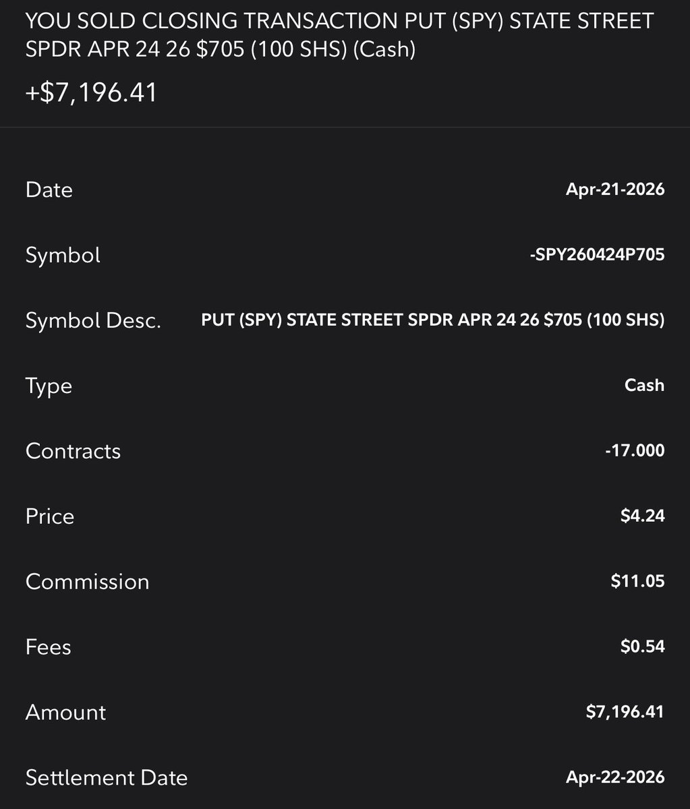Viewport: 690px width, 809px height.
Task: Select the $4.24 price value
Action: pyautogui.click(x=642, y=516)
